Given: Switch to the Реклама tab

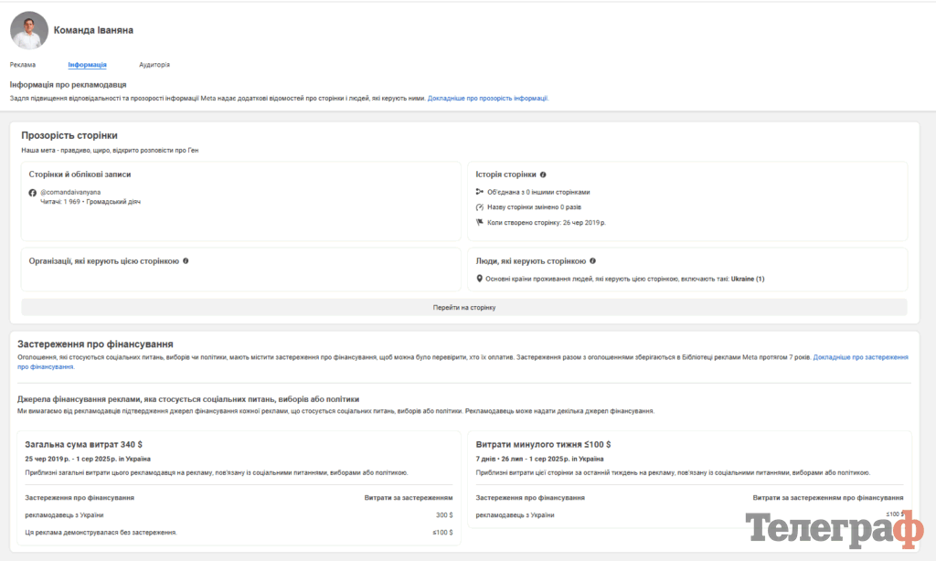Looking at the screenshot, I should 23,65.
